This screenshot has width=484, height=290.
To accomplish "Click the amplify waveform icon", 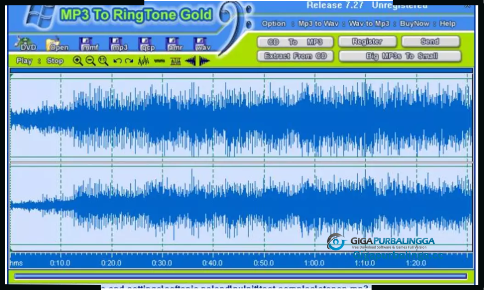I will click(x=144, y=61).
